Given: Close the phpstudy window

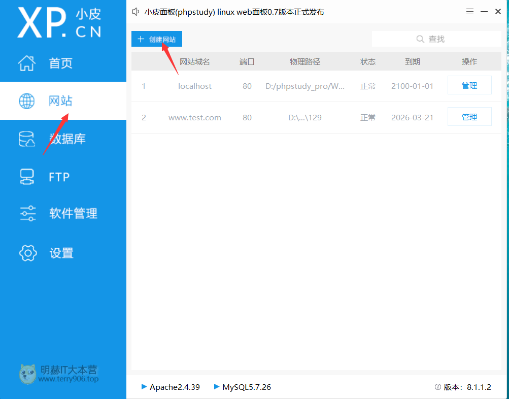Looking at the screenshot, I should (x=498, y=12).
